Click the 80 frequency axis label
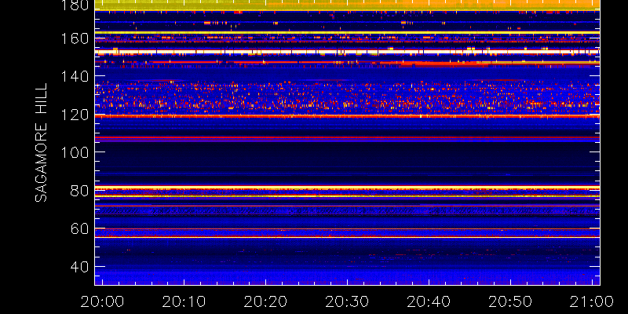Viewport: 628px width, 314px height. (x=79, y=190)
